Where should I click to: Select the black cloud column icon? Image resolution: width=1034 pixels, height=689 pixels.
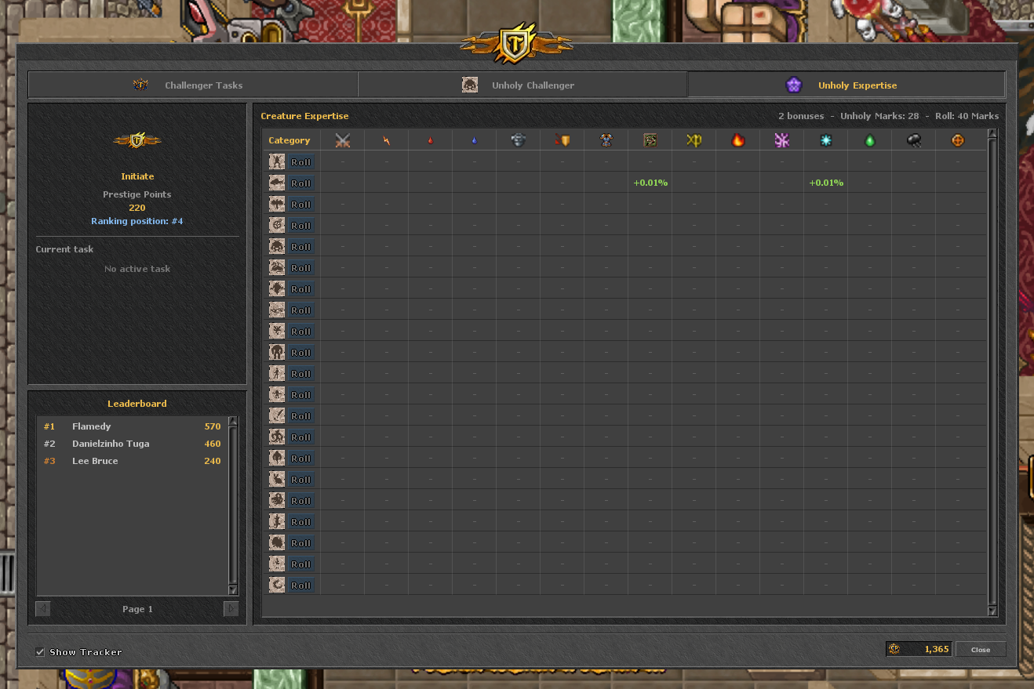[x=913, y=140]
